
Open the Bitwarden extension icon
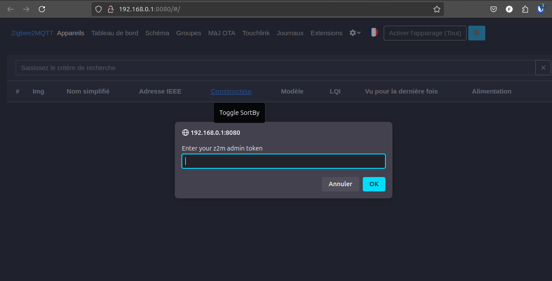pyautogui.click(x=541, y=9)
